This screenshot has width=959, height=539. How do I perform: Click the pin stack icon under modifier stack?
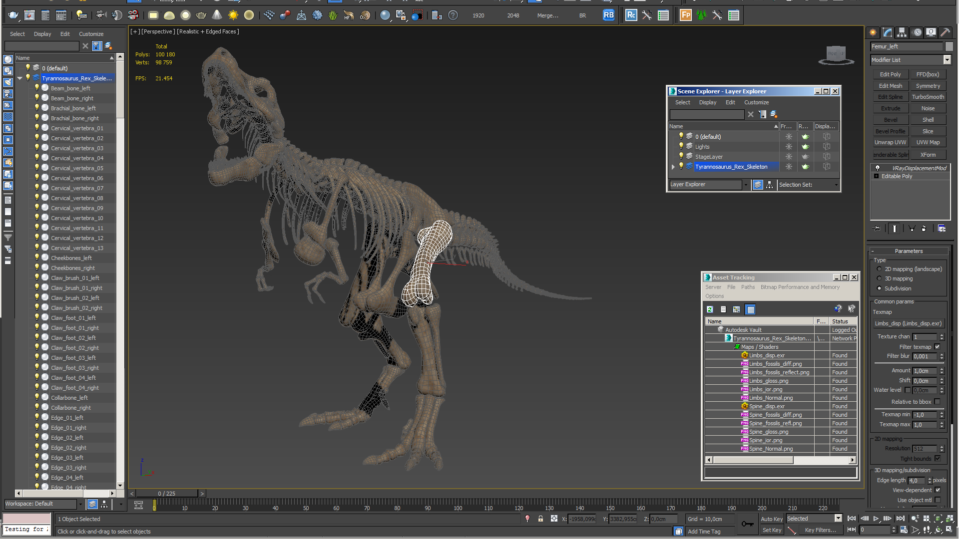pos(877,229)
